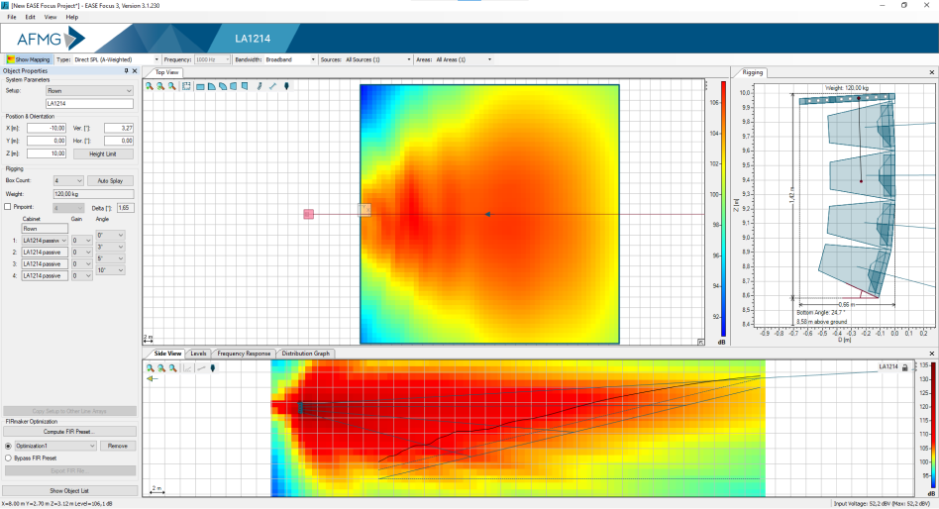Click the AFMG logo
The image size is (939, 509).
pyautogui.click(x=51, y=40)
